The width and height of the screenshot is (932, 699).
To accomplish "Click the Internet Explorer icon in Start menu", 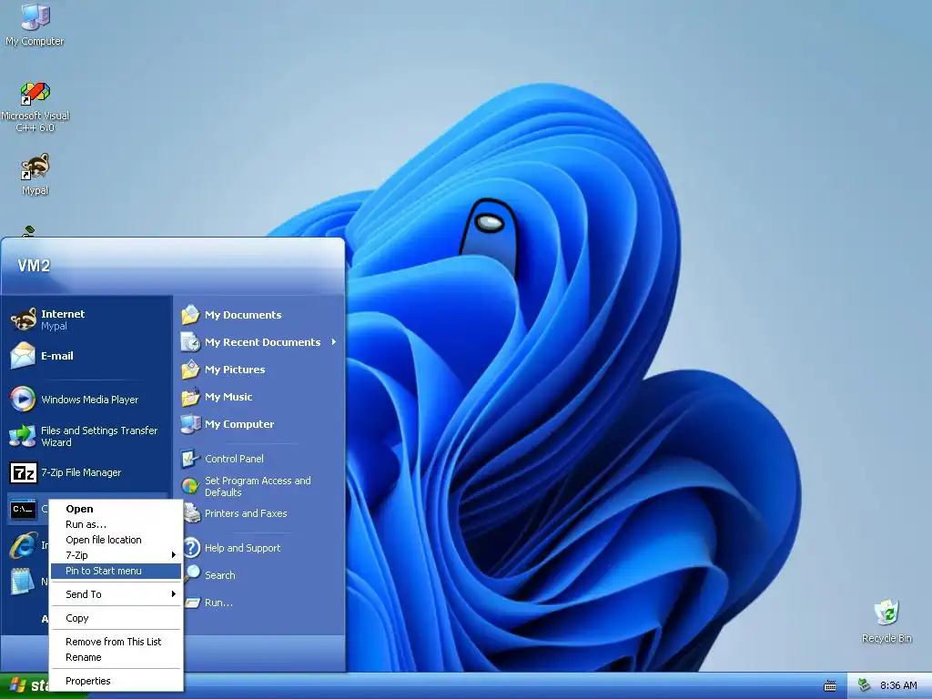I will tap(23, 545).
